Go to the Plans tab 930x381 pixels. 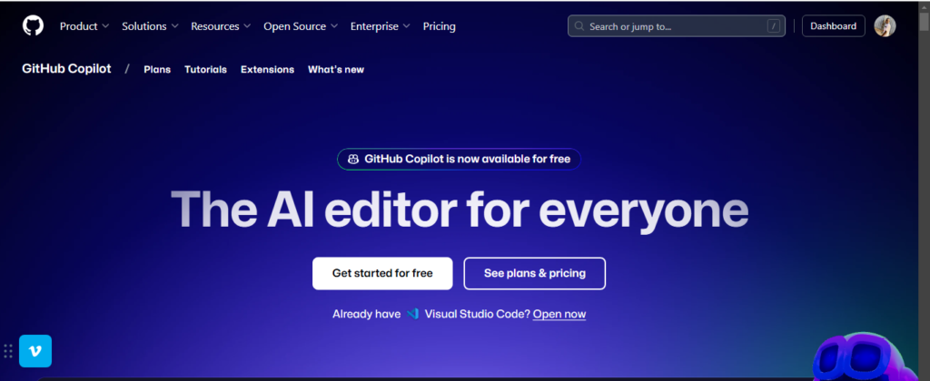[157, 69]
